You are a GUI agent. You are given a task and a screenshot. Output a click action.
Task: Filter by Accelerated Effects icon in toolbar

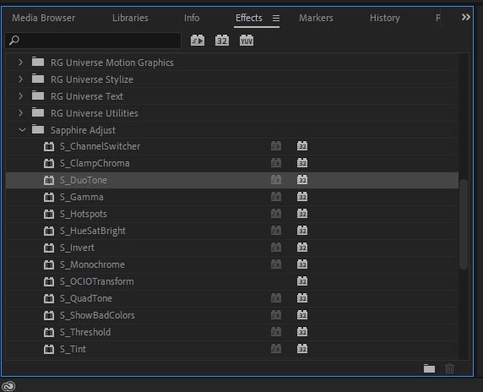coord(198,41)
